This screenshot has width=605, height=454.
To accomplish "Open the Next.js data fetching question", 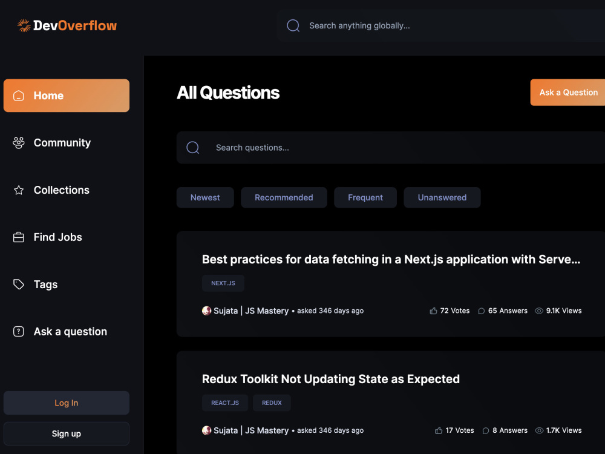I will (391, 260).
